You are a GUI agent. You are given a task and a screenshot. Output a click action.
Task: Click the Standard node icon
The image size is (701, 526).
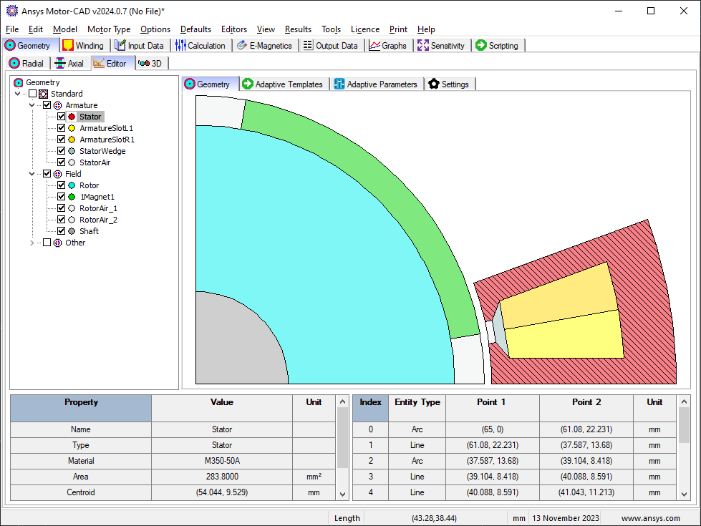click(44, 94)
